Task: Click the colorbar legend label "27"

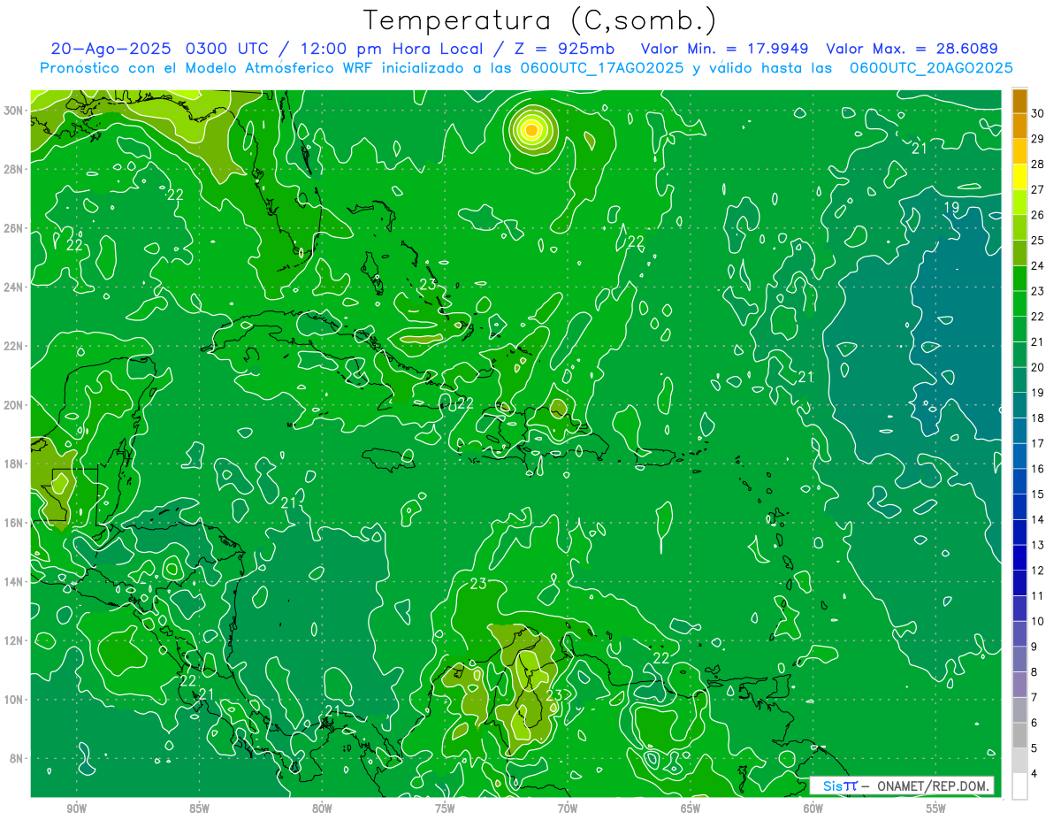Action: click(1038, 189)
